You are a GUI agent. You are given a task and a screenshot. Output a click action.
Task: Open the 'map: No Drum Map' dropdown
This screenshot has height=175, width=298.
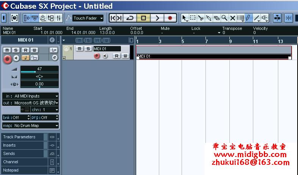click(x=30, y=125)
